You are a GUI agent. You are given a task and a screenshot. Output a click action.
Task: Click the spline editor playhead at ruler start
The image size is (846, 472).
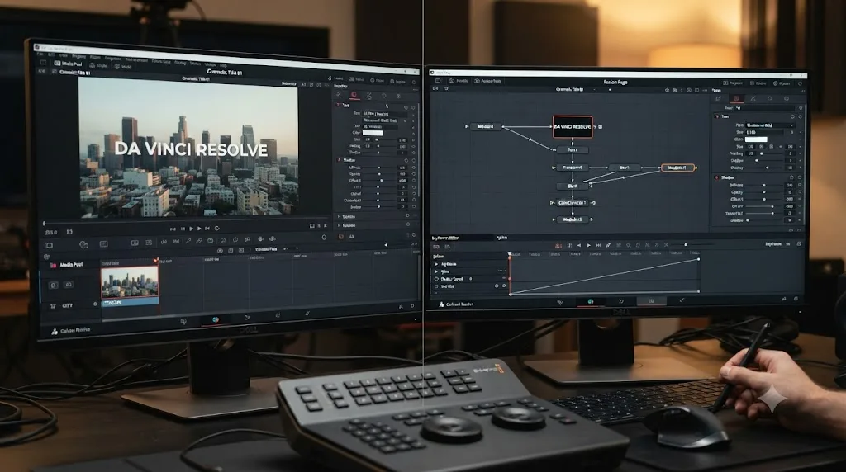(x=509, y=254)
